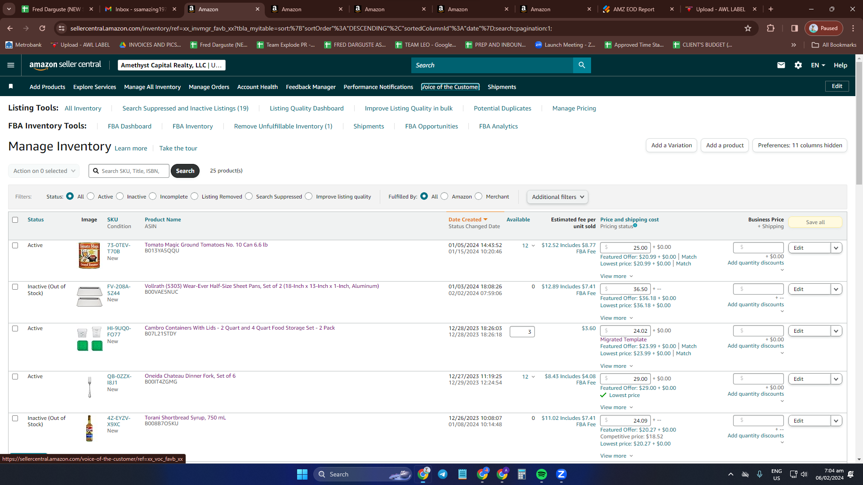Select the Vollrath Sheet Pans row checkbox
The height and width of the screenshot is (485, 863).
click(x=15, y=287)
